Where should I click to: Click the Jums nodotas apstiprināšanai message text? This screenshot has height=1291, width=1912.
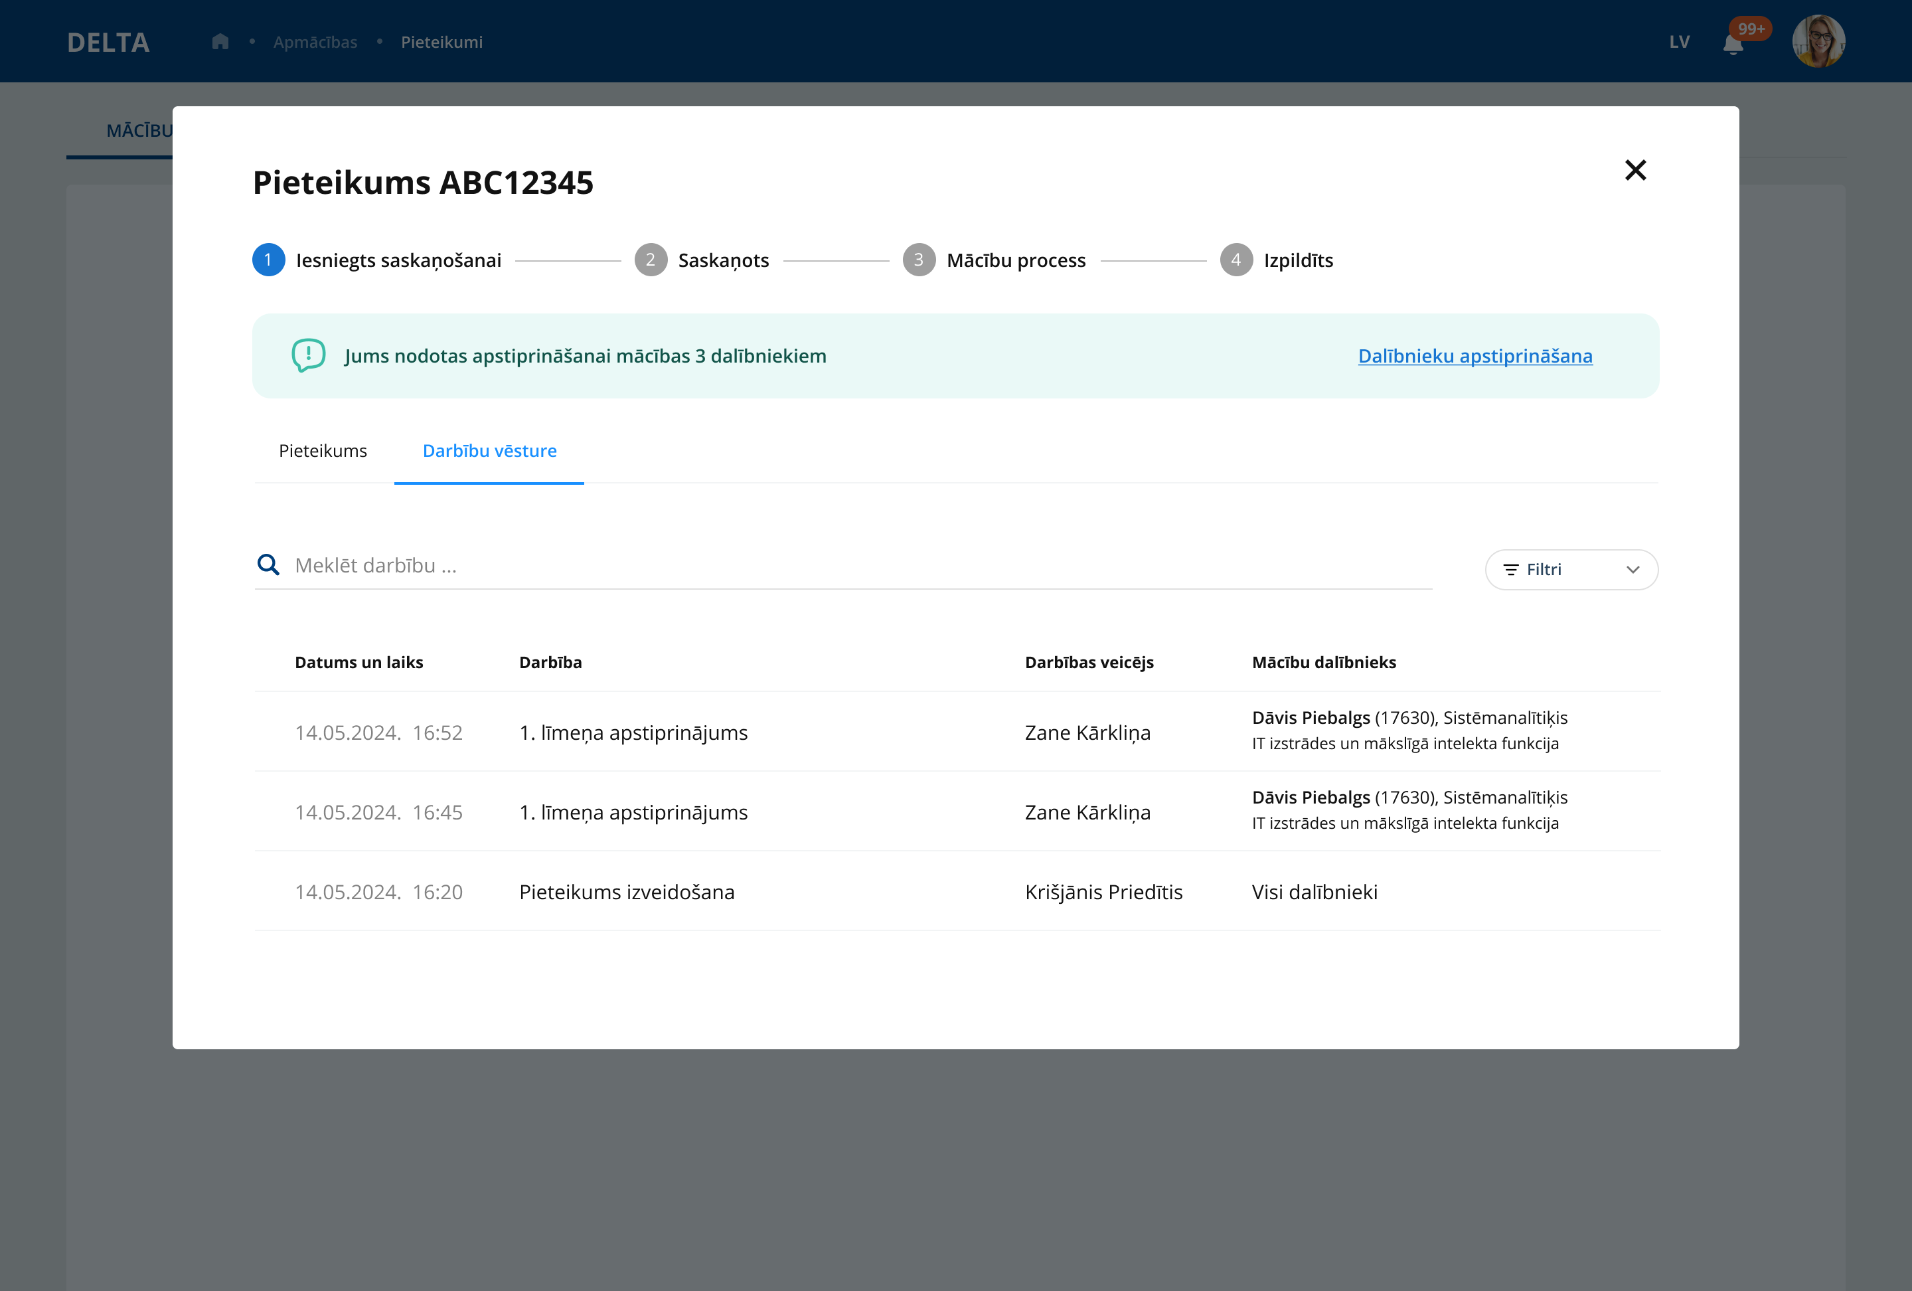[586, 355]
